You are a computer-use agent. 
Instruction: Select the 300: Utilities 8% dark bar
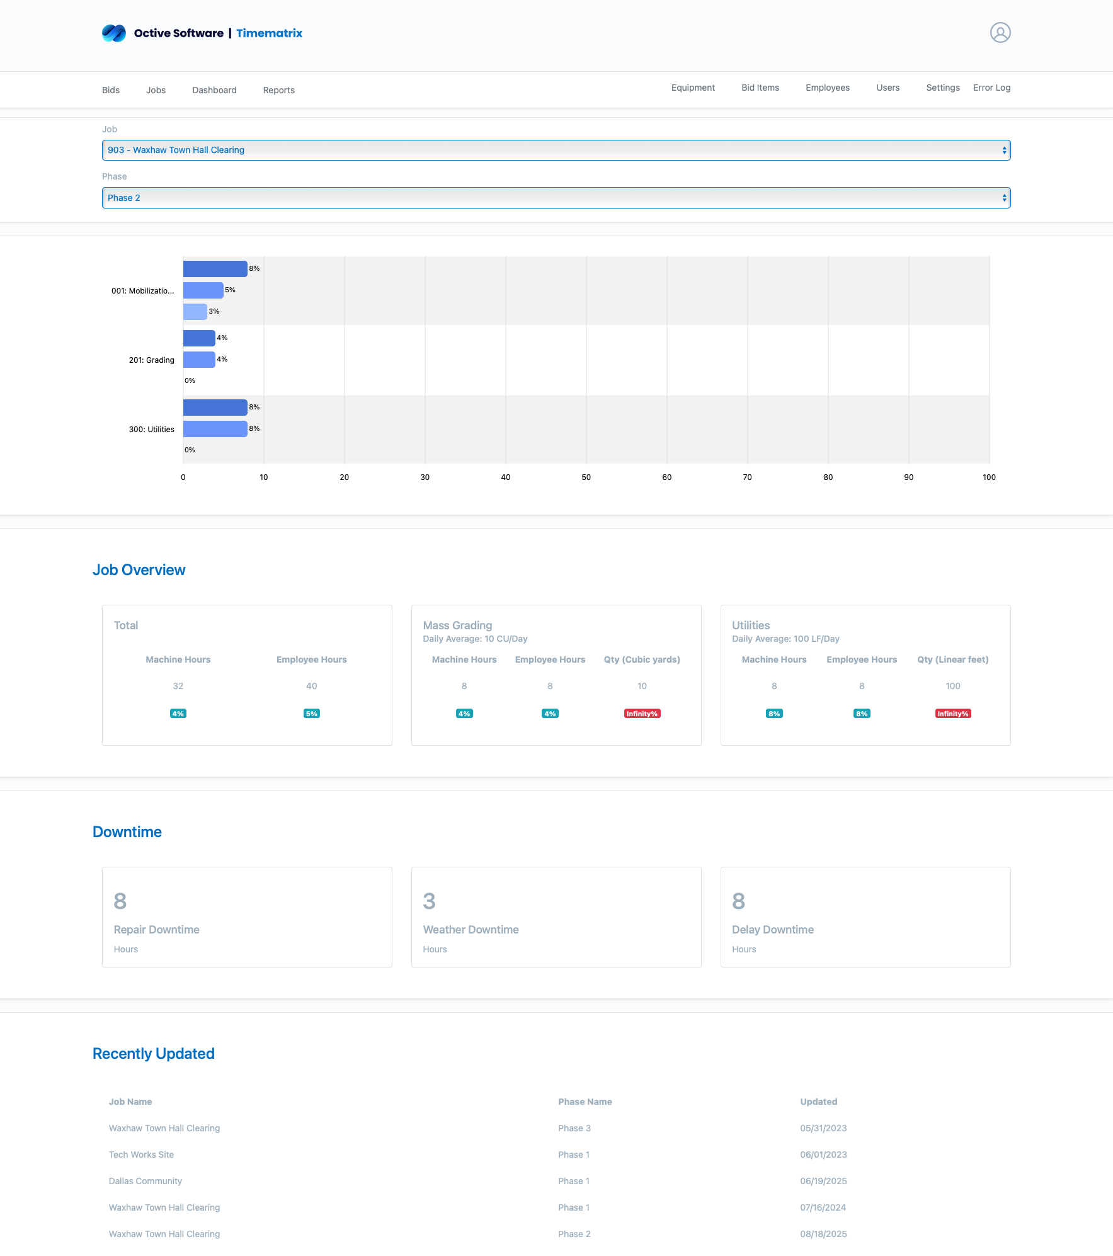[215, 408]
